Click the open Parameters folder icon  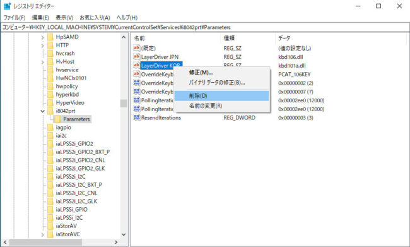(57, 119)
